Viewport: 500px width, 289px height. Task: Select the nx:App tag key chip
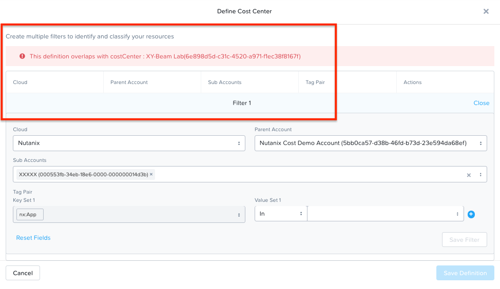click(30, 215)
